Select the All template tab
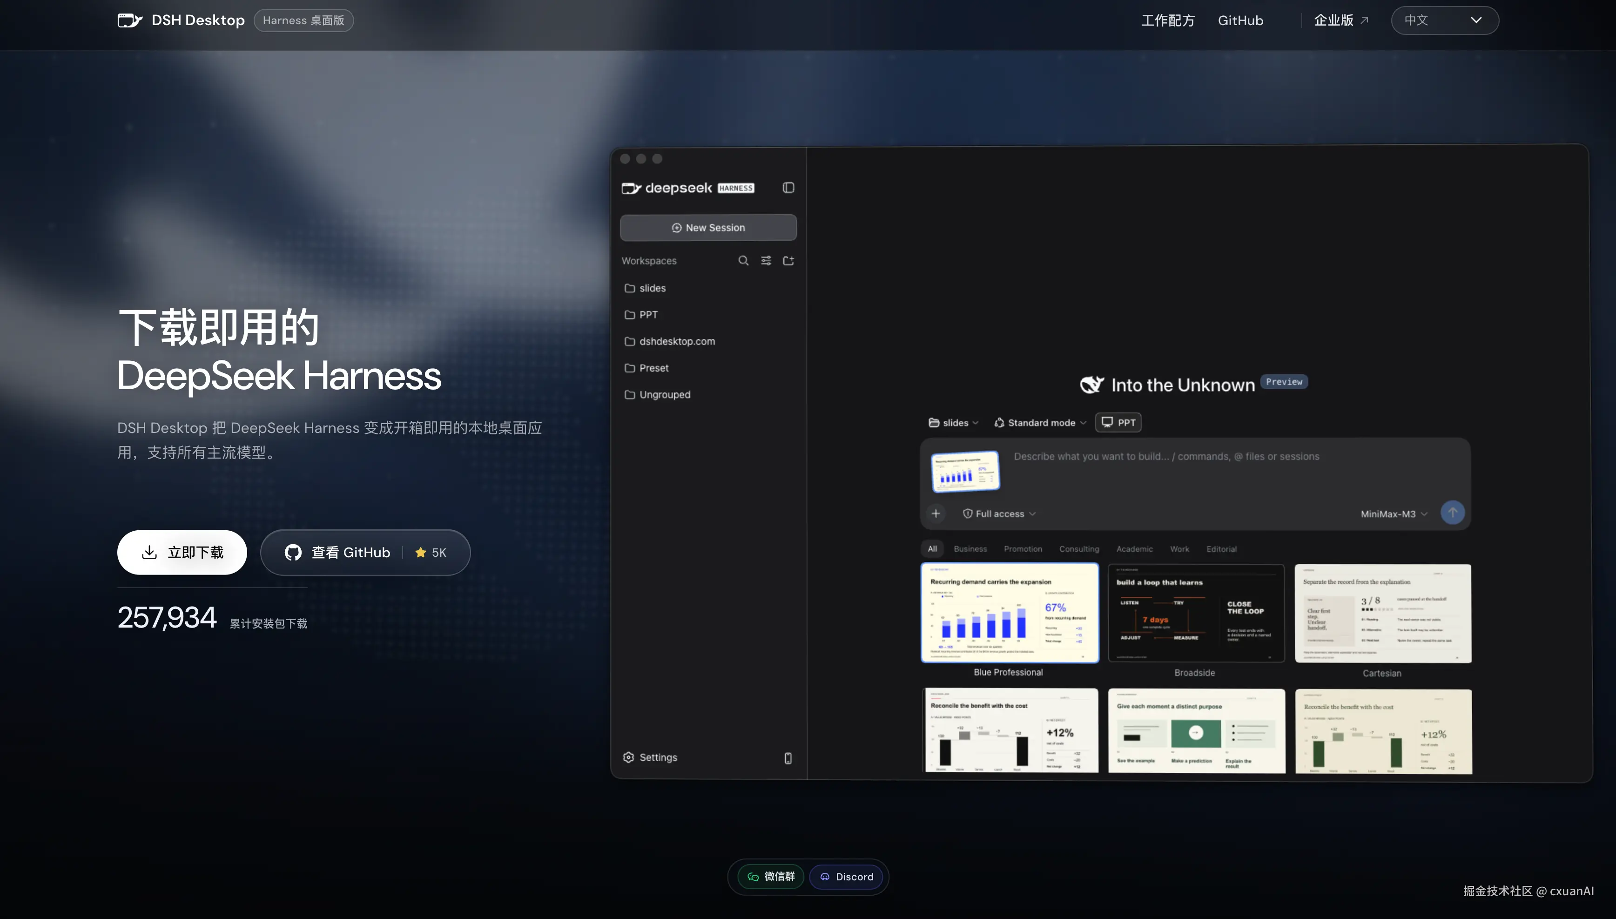 tap(932, 548)
